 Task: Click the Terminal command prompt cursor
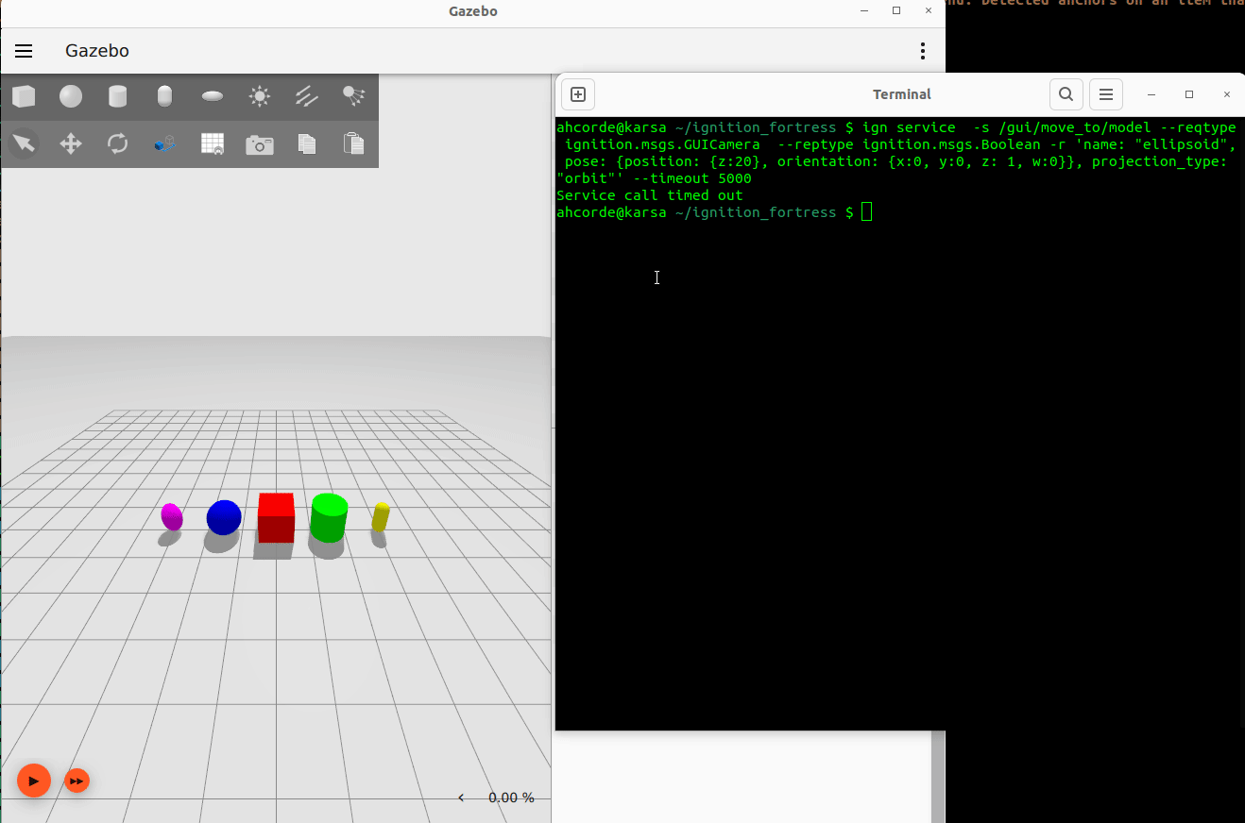867,212
